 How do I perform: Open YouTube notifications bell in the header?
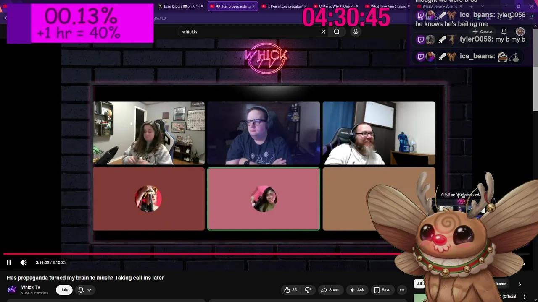tap(504, 31)
